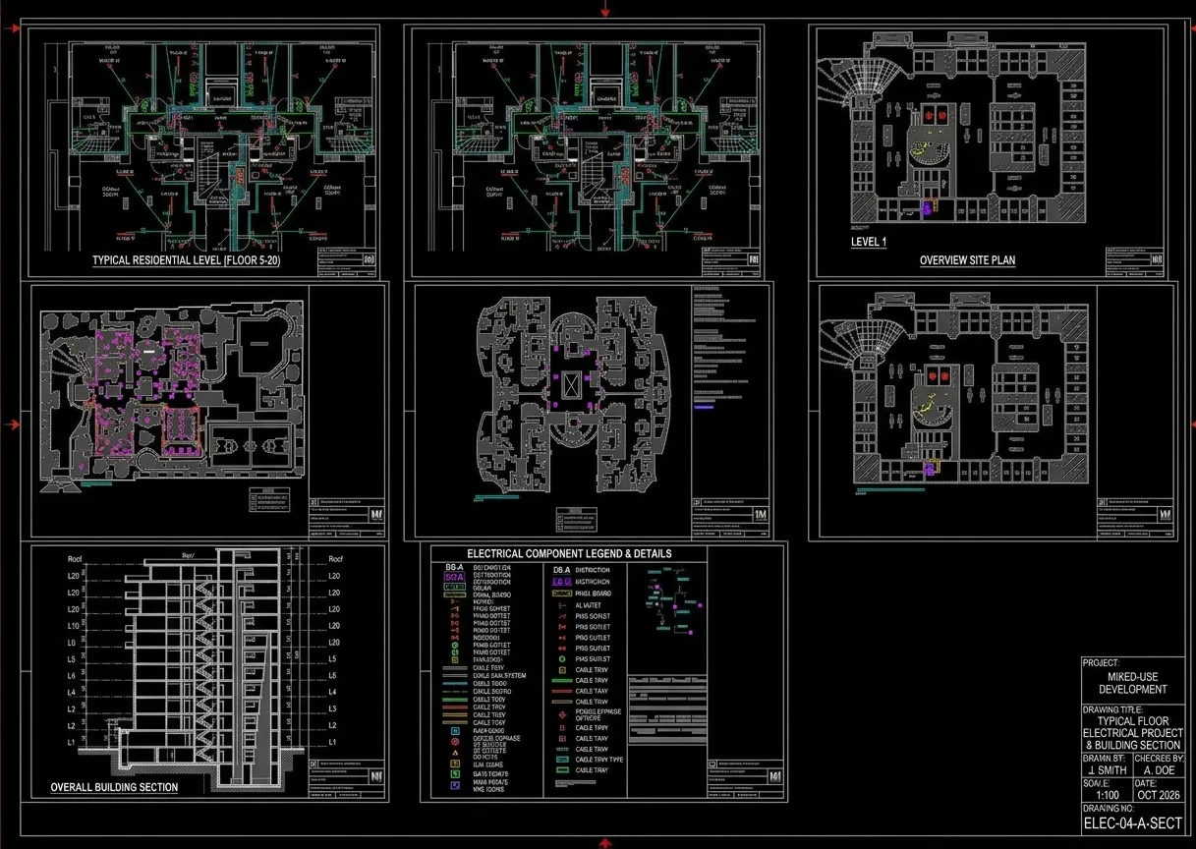The image size is (1196, 849).
Task: Click the "1:100" scale value
Action: (1108, 796)
